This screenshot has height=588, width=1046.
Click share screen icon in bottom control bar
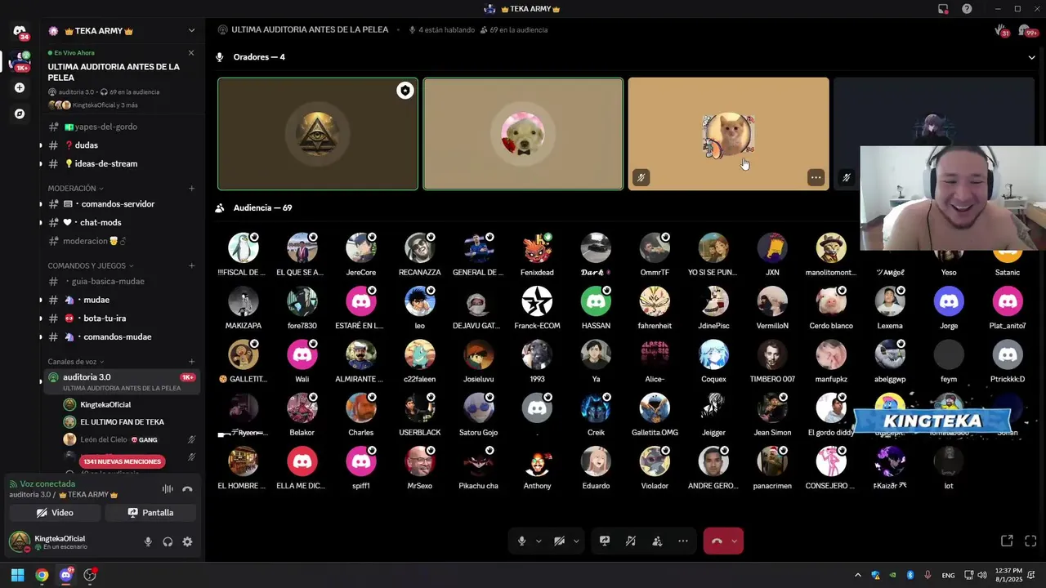(x=605, y=541)
